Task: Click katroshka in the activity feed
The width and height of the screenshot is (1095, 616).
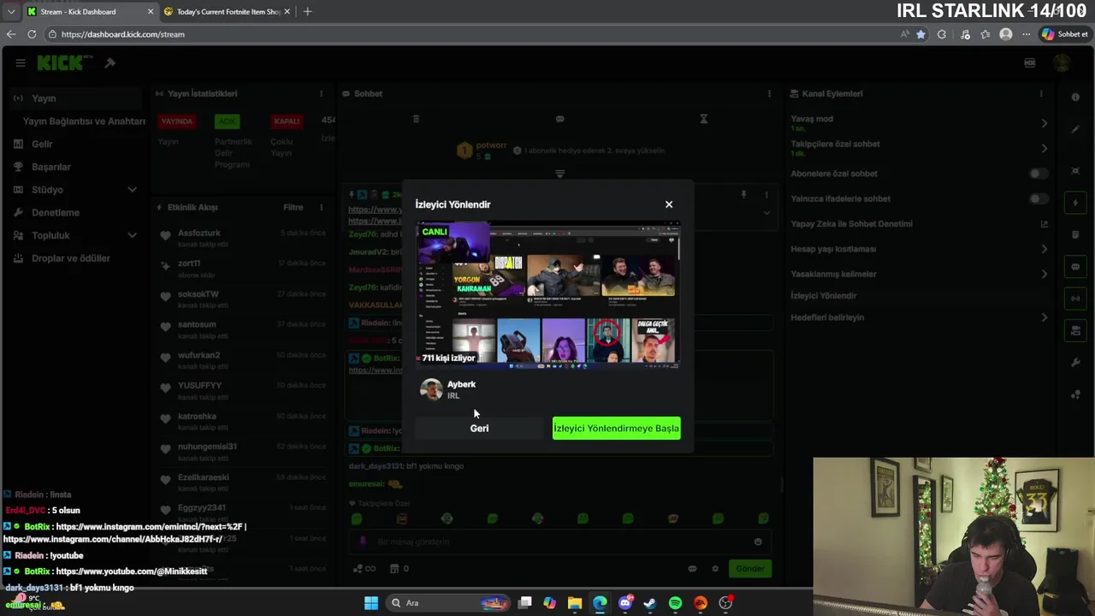Action: click(197, 417)
